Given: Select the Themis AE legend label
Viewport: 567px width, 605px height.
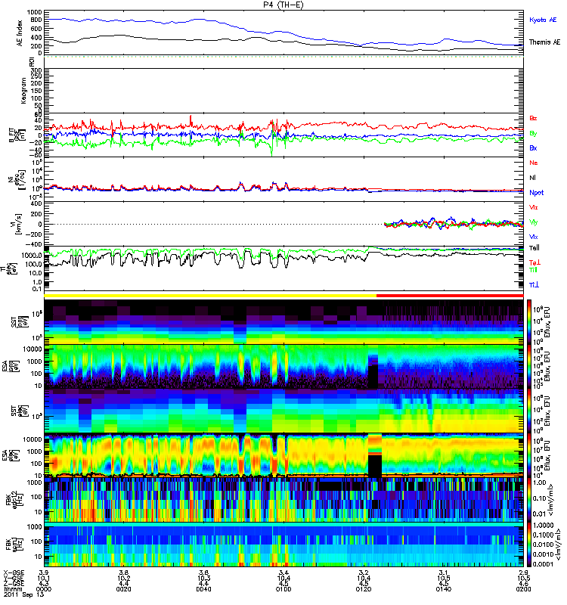Looking at the screenshot, I should coord(544,42).
